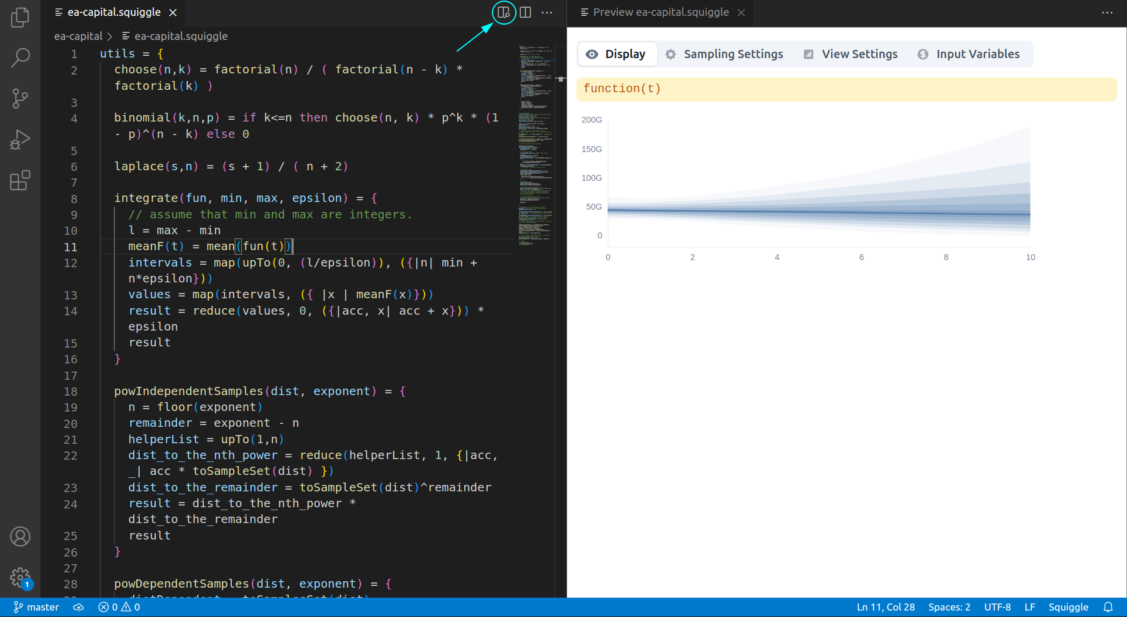This screenshot has width=1127, height=617.
Task: Open the Run and Debug view
Action: [20, 140]
